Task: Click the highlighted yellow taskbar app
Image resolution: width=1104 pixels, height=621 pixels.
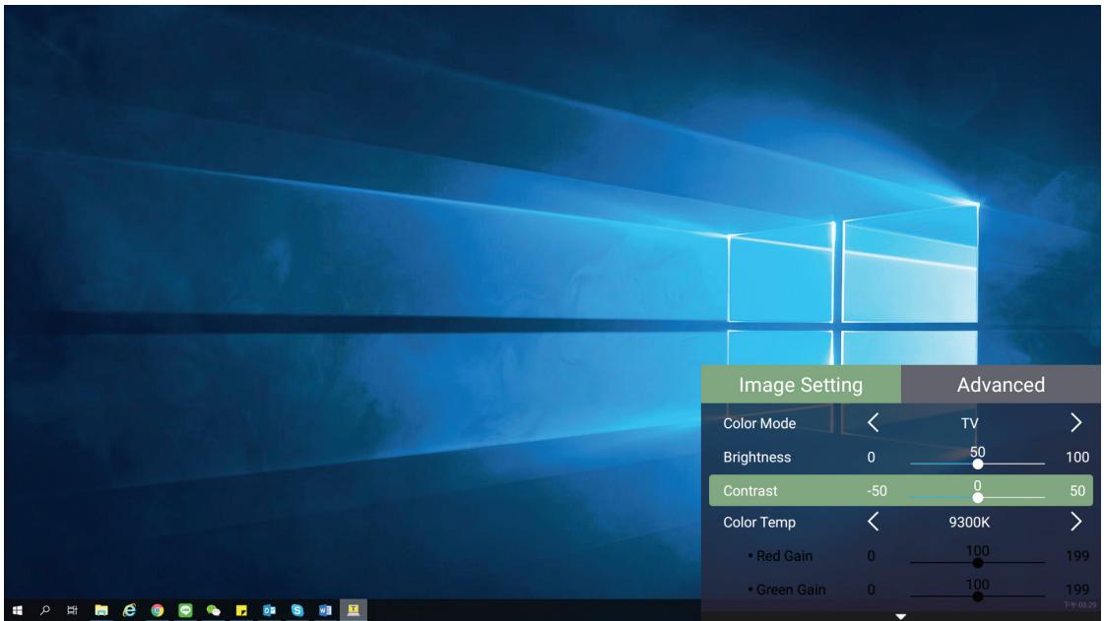Action: [354, 610]
